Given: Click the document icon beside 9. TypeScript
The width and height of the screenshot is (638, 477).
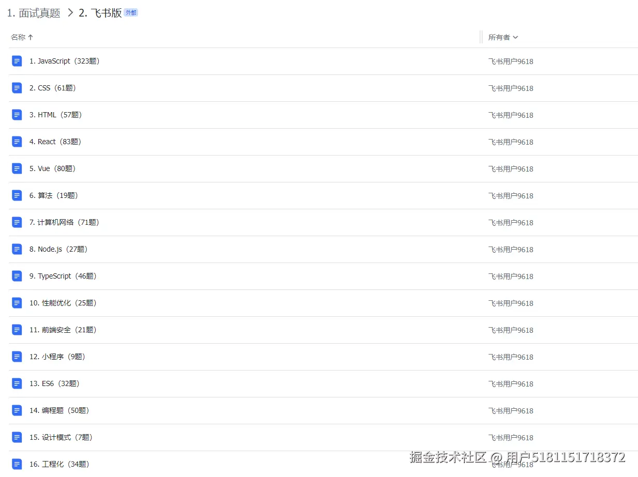Looking at the screenshot, I should point(17,275).
